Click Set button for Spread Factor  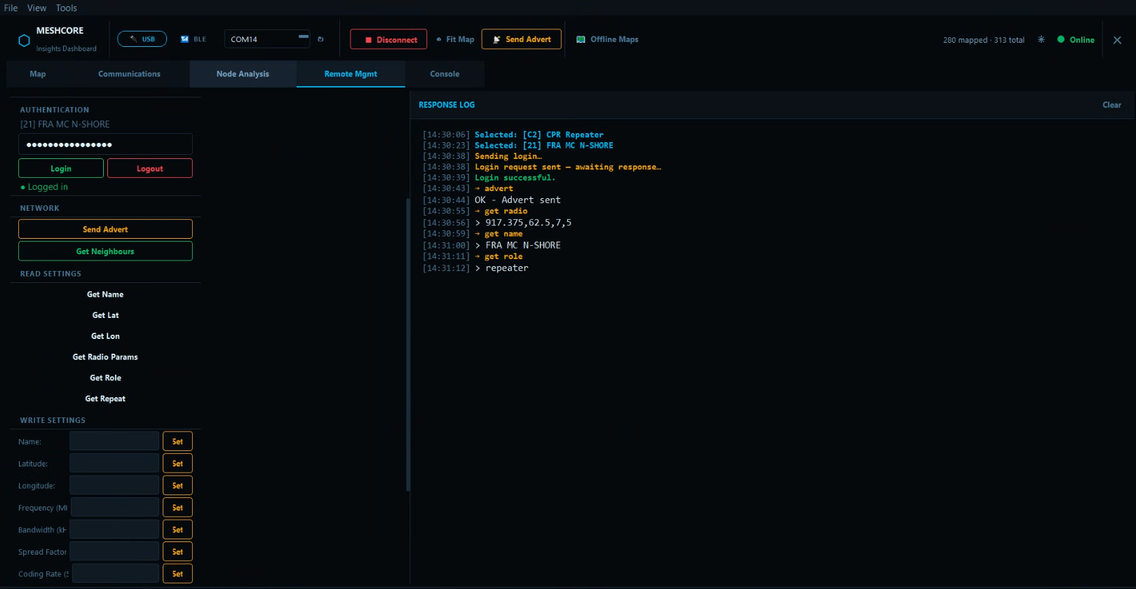[x=177, y=552]
